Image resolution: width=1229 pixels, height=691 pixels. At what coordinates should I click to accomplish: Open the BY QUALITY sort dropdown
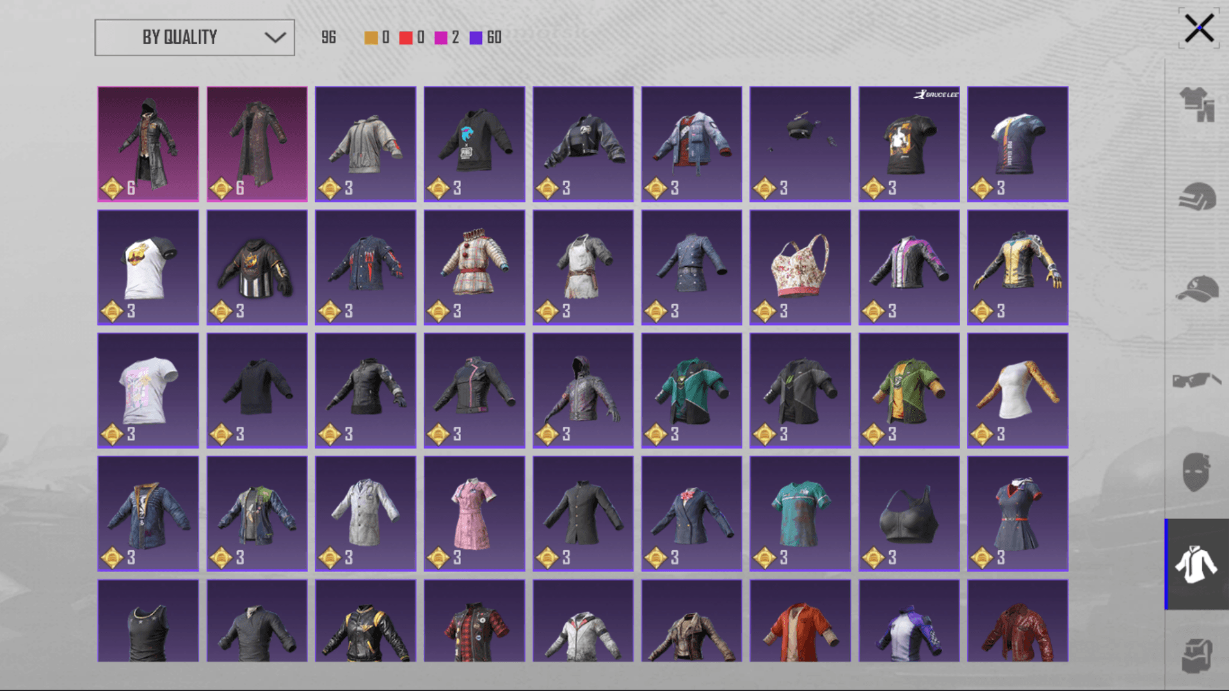click(195, 38)
